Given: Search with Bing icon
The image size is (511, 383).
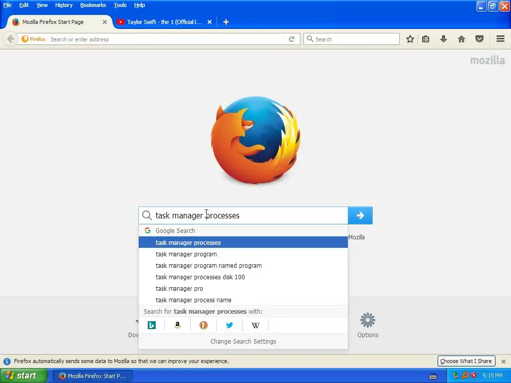Looking at the screenshot, I should (152, 325).
